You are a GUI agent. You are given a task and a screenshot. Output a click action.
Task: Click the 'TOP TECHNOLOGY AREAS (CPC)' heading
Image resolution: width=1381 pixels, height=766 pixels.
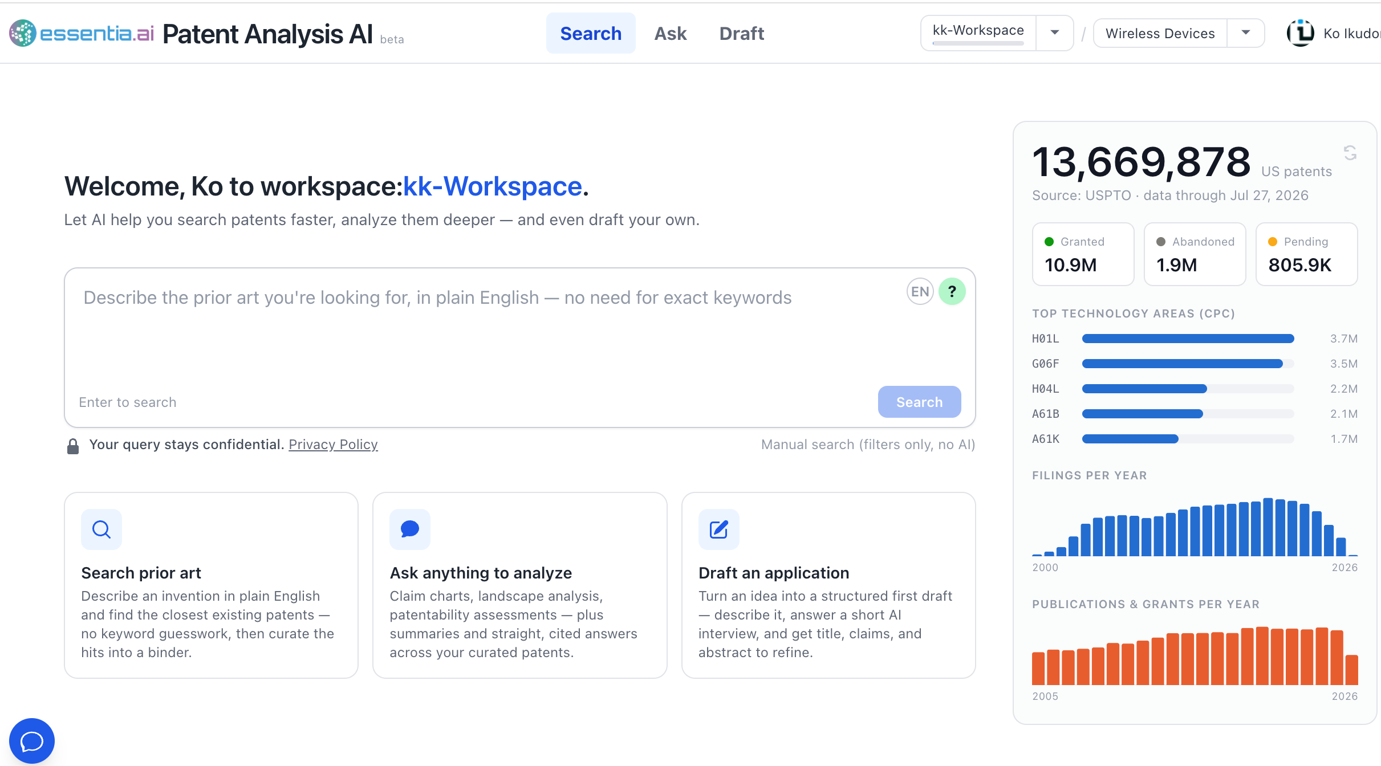click(1134, 313)
